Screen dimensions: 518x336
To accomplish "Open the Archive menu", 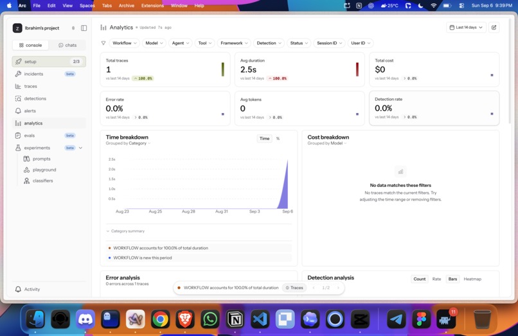I will click(x=127, y=6).
